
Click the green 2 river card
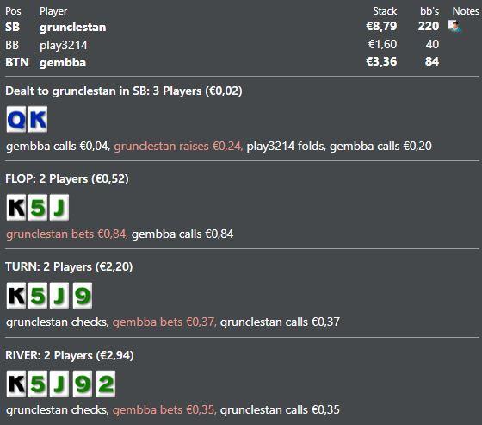[x=106, y=384]
